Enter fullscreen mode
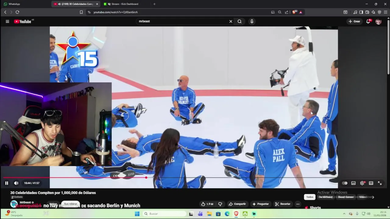This screenshot has height=219, width=390. click(x=380, y=183)
